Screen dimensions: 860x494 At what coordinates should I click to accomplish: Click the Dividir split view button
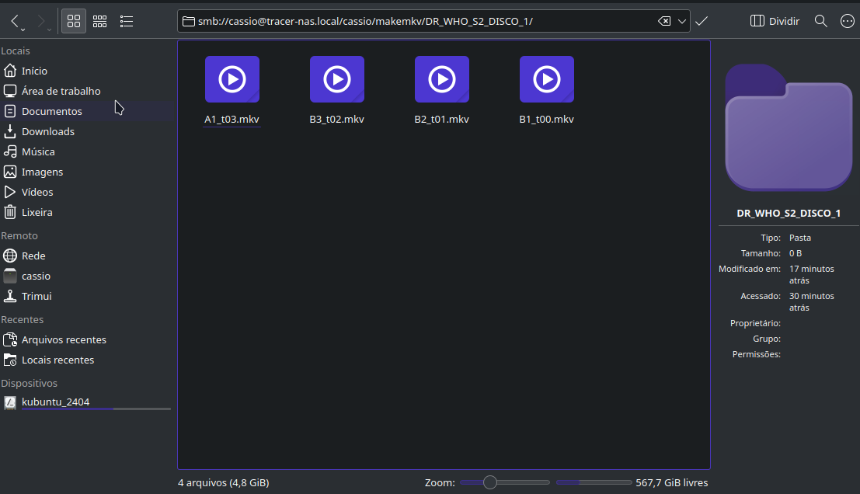click(775, 21)
